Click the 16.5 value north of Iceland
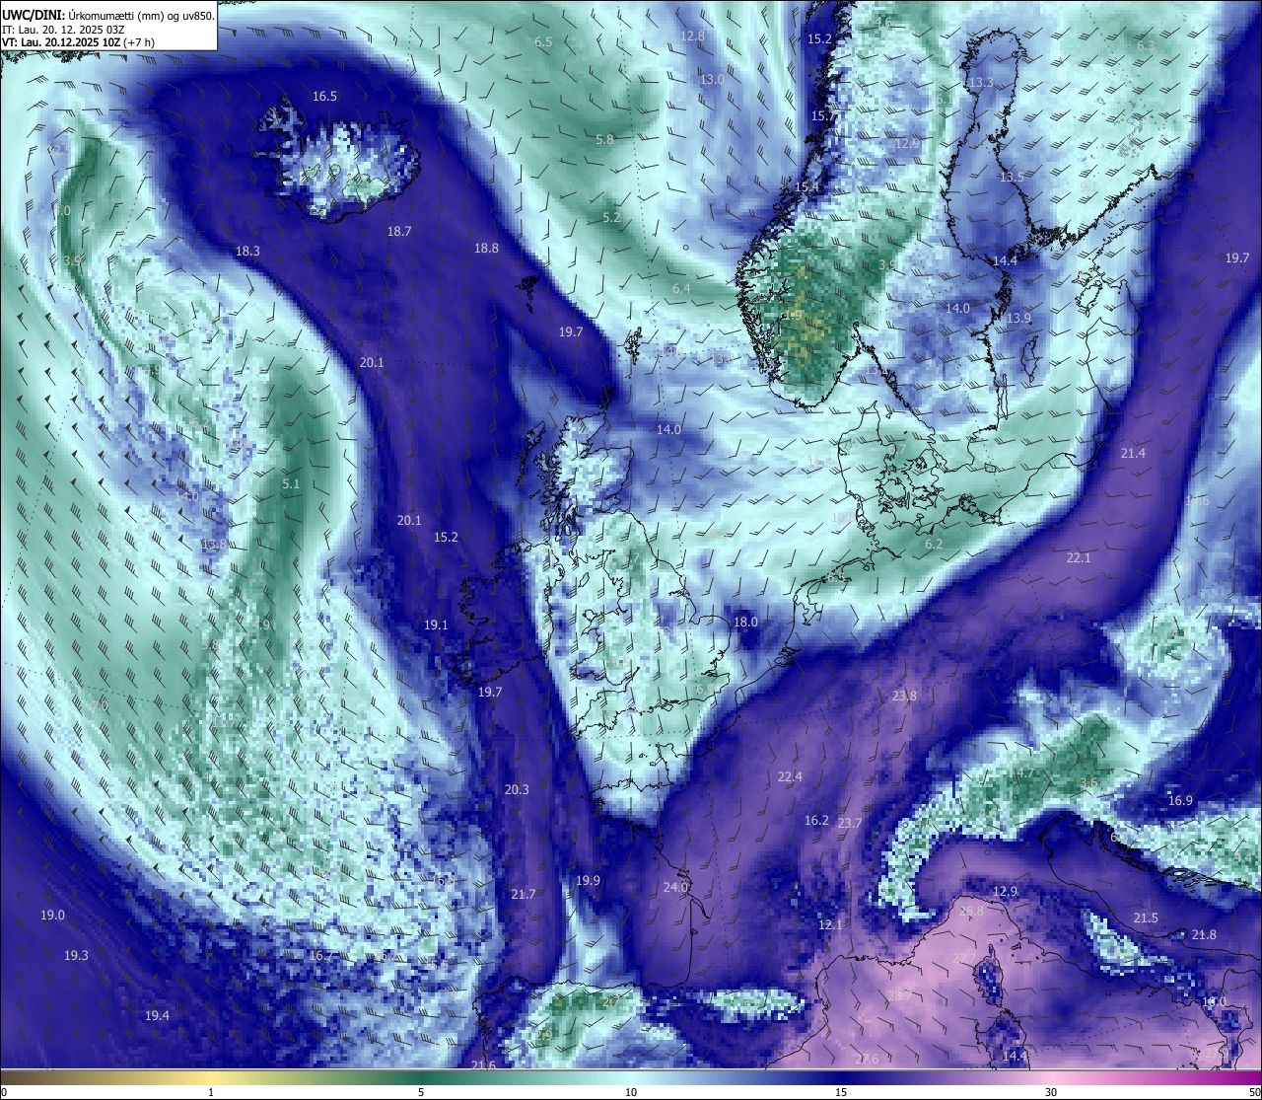This screenshot has height=1100, width=1262. (324, 97)
